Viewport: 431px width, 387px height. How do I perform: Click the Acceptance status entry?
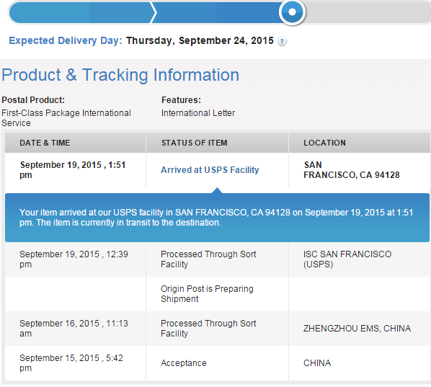click(184, 363)
